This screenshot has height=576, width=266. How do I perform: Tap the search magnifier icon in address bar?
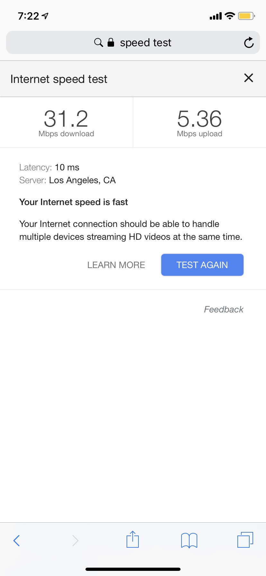click(x=98, y=42)
